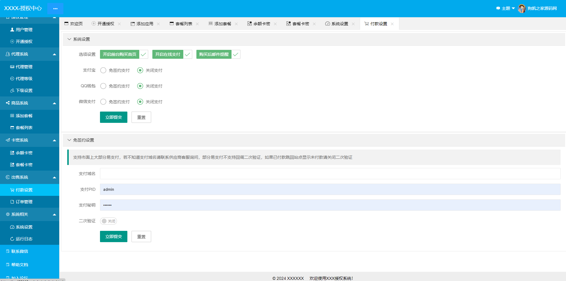Open 订单管理 sidebar item

point(24,202)
